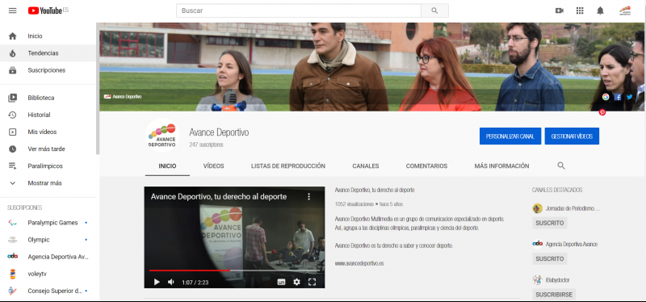The width and height of the screenshot is (646, 302).
Task: Click the Avance Deportivo channel avatar
Action: point(162,135)
